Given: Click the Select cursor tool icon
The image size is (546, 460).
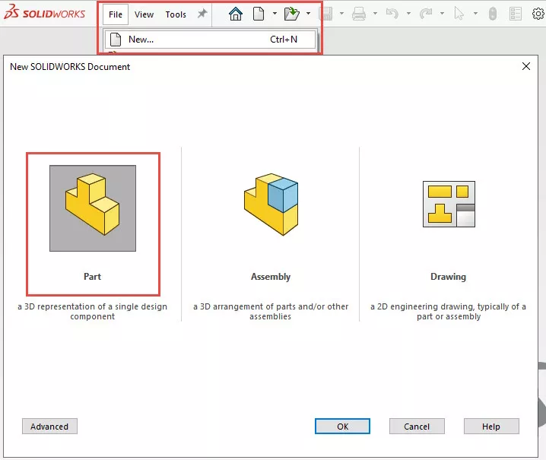Looking at the screenshot, I should tap(459, 14).
